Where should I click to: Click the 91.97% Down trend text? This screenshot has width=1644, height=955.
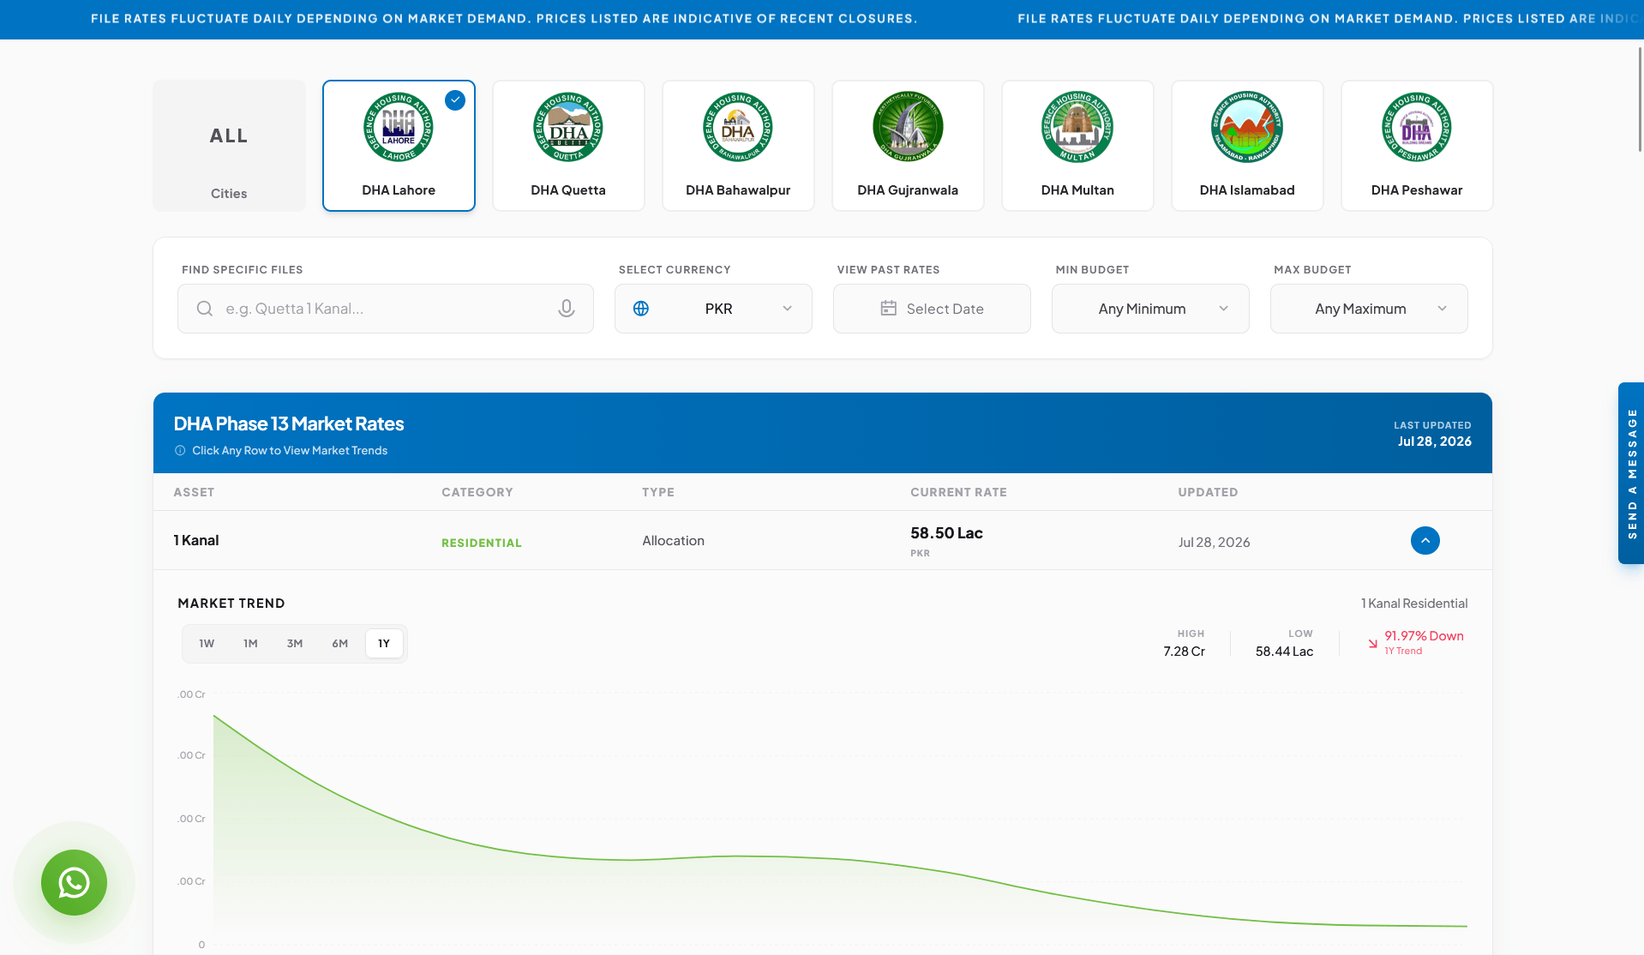(x=1424, y=636)
